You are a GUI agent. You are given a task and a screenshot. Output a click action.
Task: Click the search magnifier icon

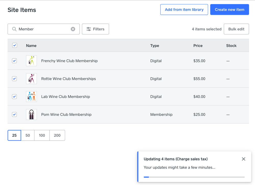tap(14, 29)
